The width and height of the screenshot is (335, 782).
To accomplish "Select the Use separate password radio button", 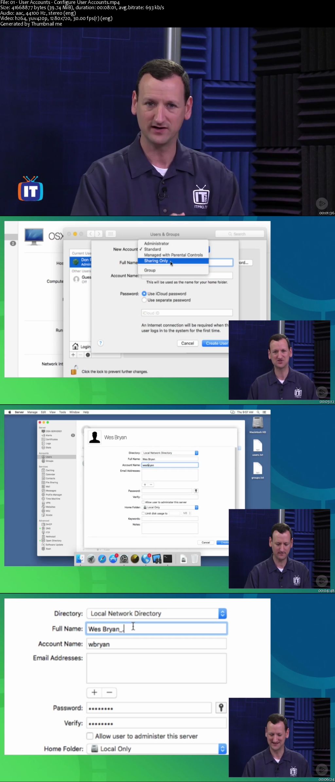I will 144,300.
